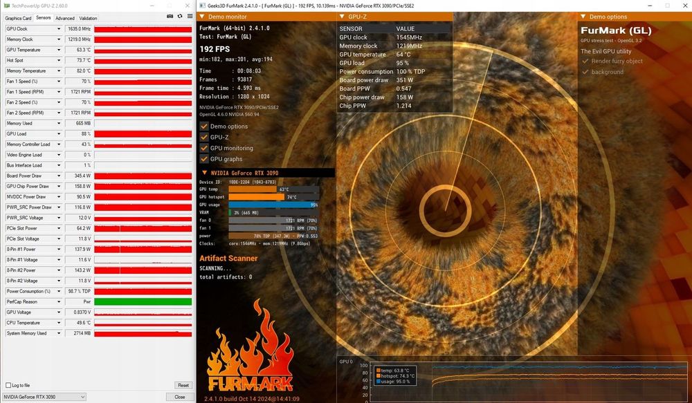Open the PerfCap Reason sensor dropdown
Screen dimensions: 692x403
click(59, 301)
